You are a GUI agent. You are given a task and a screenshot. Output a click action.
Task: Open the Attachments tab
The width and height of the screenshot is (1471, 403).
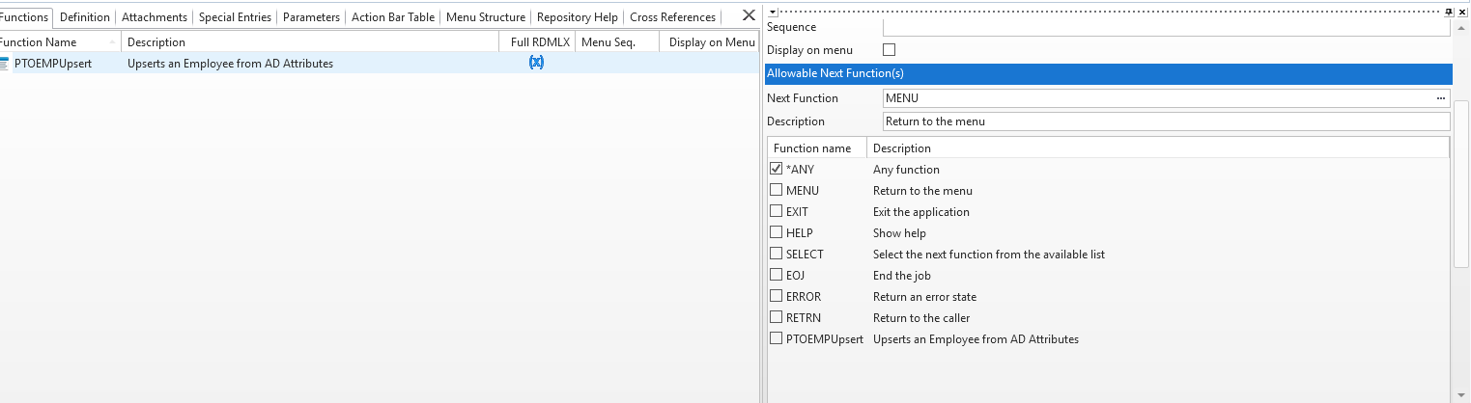tap(155, 17)
